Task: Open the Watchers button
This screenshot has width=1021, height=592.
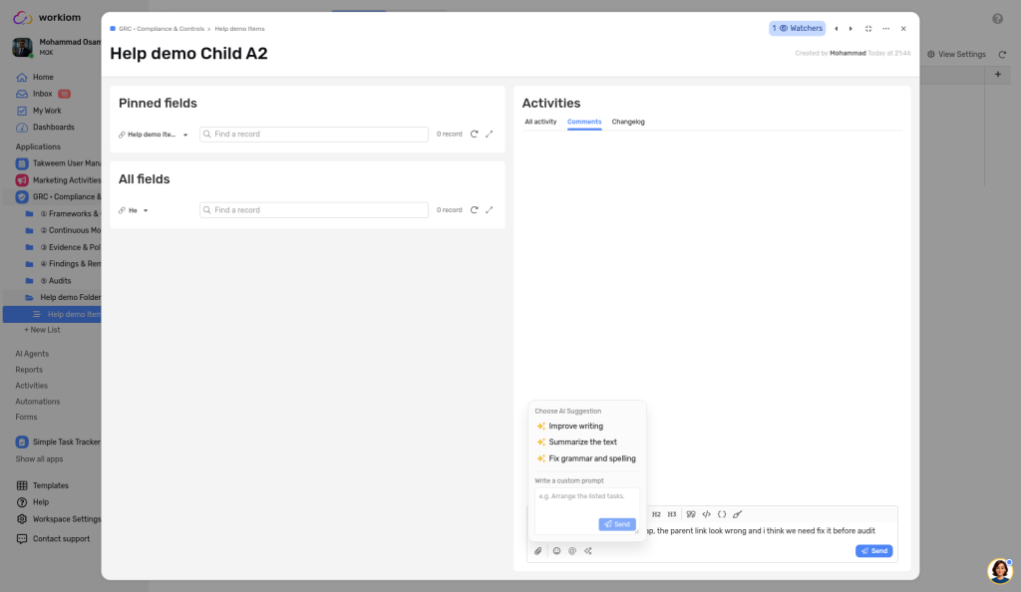Action: click(x=797, y=29)
